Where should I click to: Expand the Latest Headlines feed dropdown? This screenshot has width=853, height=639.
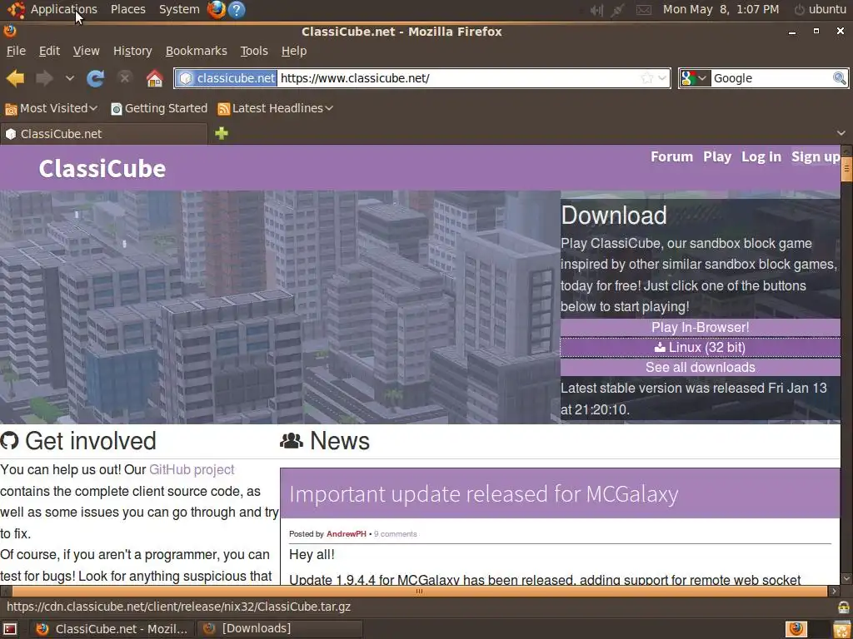click(275, 108)
